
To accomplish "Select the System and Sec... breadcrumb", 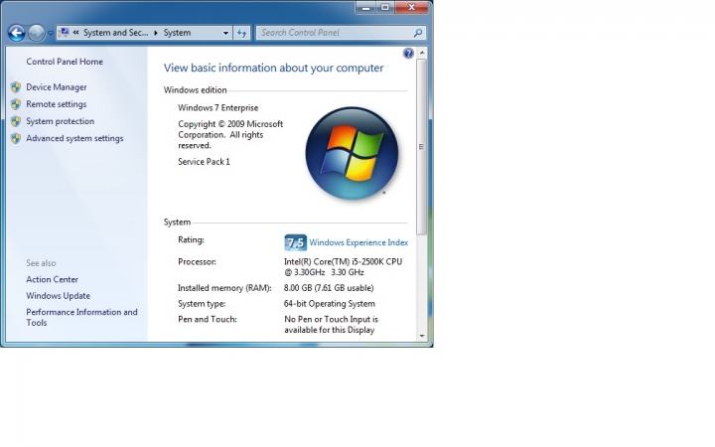I will point(116,33).
